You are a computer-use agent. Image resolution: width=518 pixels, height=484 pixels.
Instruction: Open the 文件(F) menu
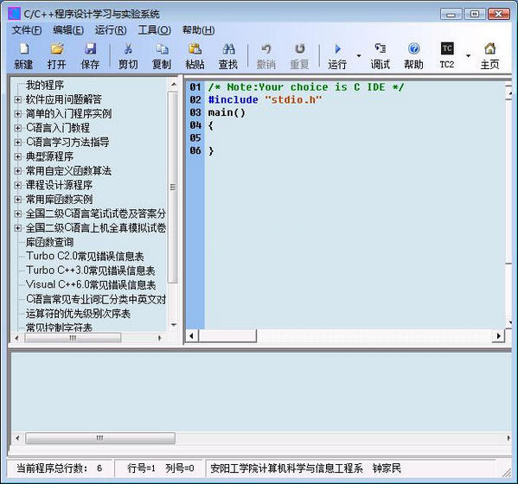[x=27, y=30]
